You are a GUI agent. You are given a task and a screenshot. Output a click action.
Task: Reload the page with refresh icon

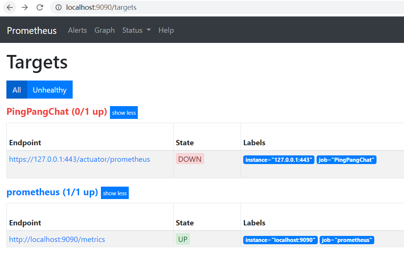[x=40, y=8]
